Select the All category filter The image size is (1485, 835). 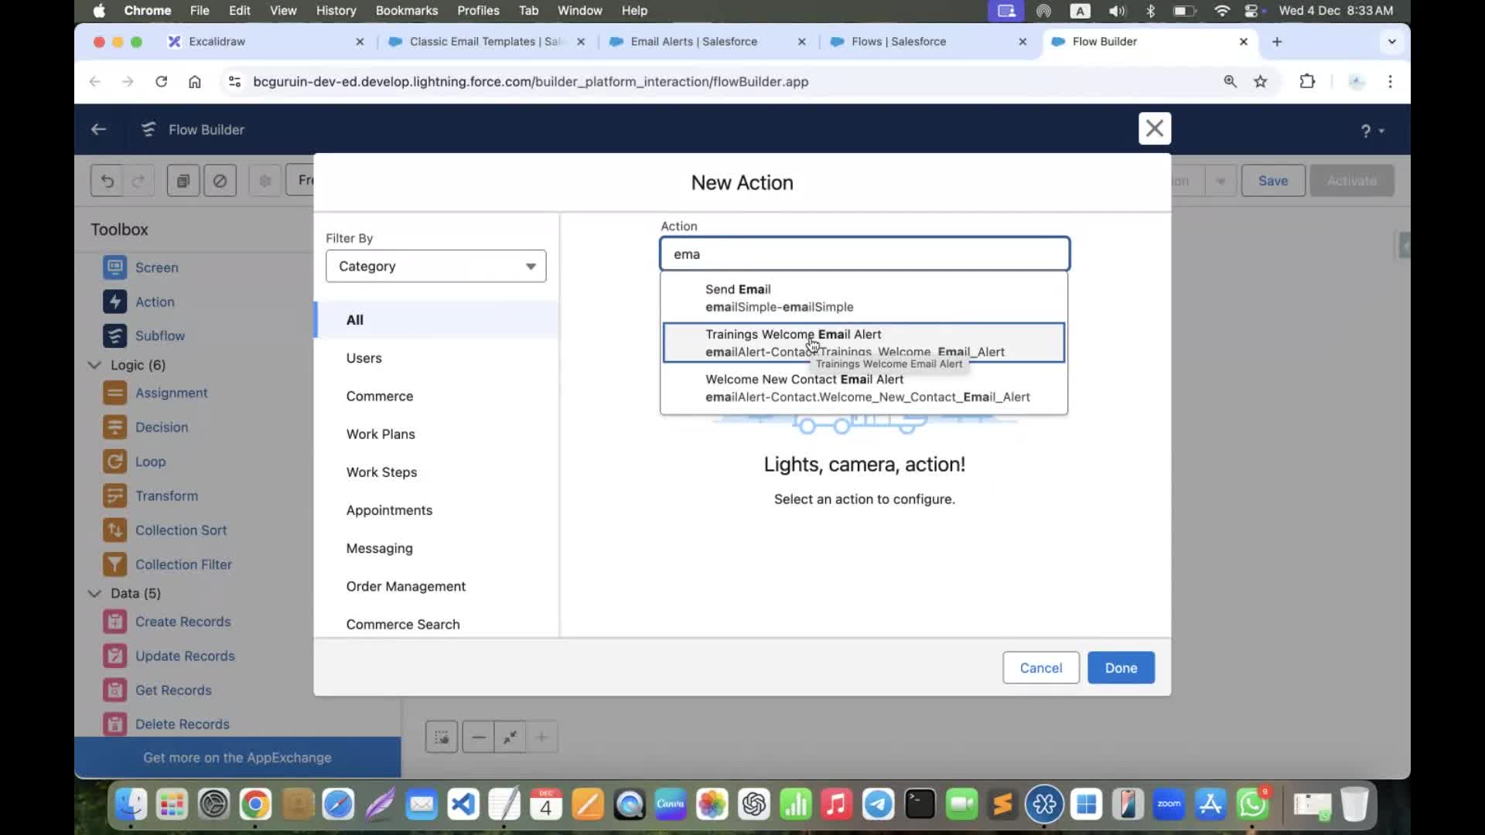437,320
